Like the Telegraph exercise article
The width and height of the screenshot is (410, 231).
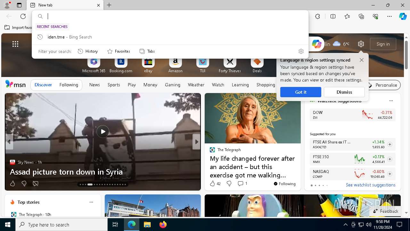(215, 184)
